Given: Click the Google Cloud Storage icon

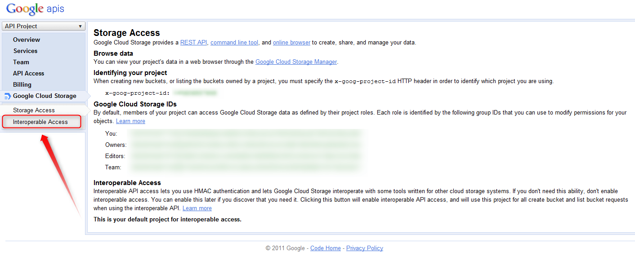Looking at the screenshot, I should (7, 96).
